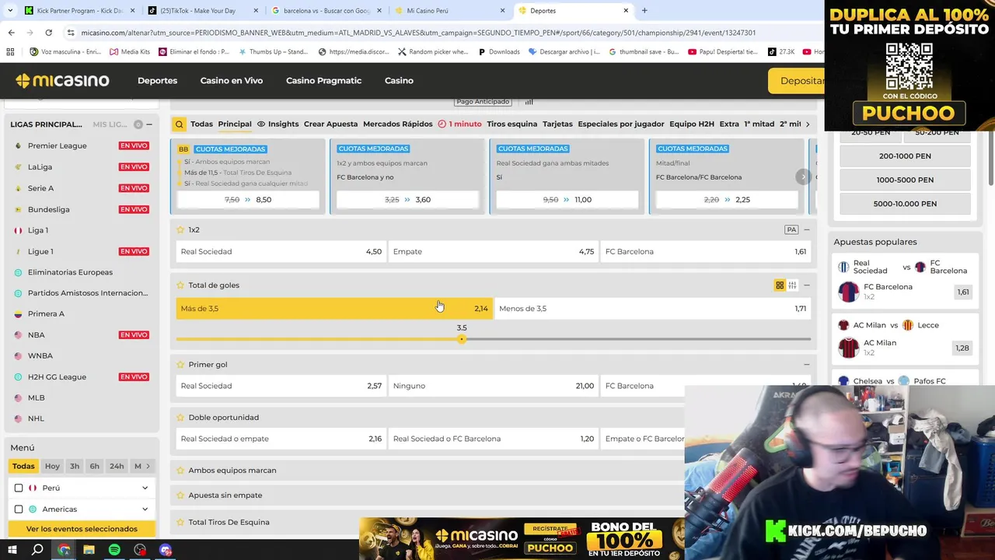This screenshot has height=560, width=995.
Task: Click the Depositar button
Action: 797,81
